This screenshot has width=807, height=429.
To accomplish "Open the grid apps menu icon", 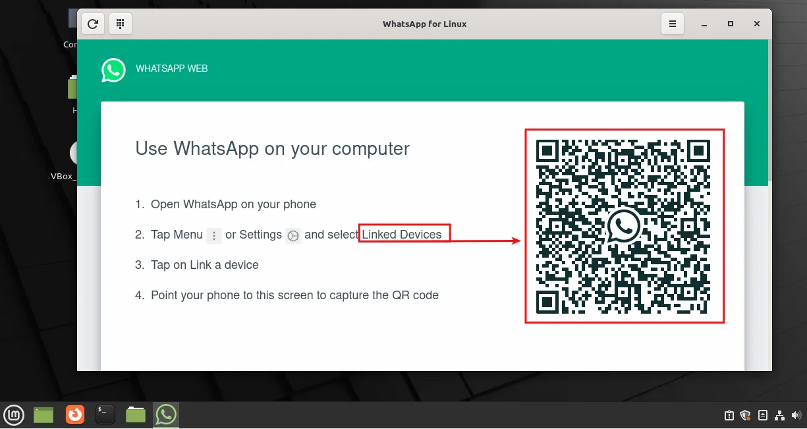I will pyautogui.click(x=120, y=24).
